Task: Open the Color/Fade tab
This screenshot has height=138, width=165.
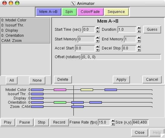Action: pyautogui.click(x=90, y=12)
